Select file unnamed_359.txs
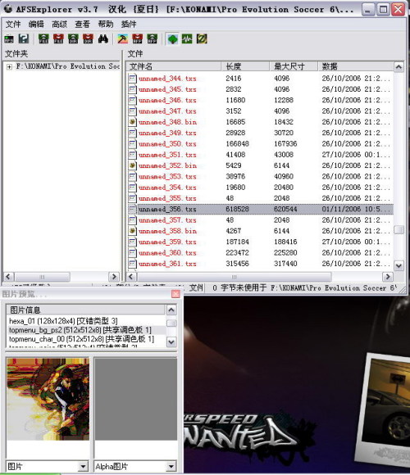The image size is (410, 475). [167, 242]
